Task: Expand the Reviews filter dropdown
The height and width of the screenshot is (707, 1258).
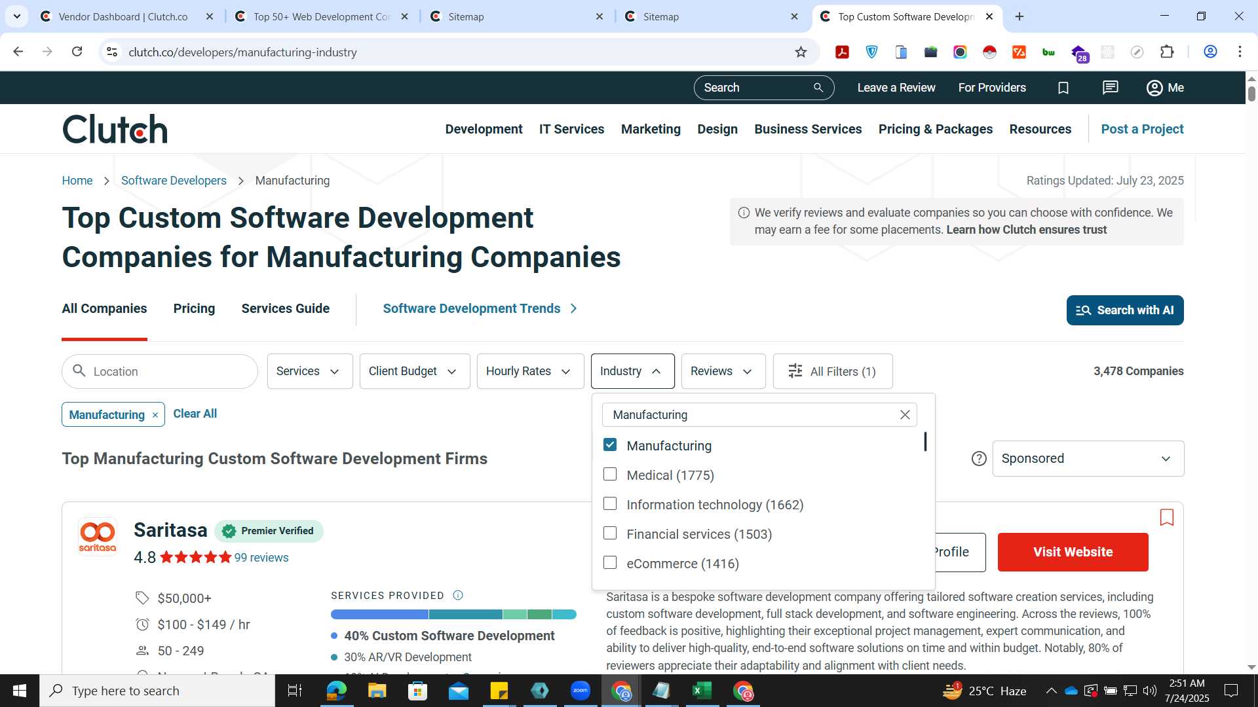Action: click(x=723, y=371)
